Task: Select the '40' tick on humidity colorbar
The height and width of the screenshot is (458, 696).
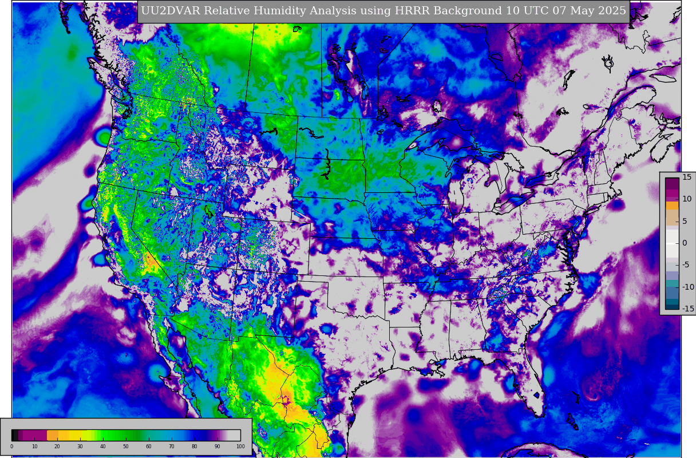Action: click(103, 447)
